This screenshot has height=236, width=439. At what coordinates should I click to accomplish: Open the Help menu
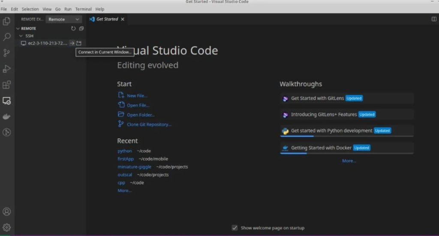tap(99, 9)
